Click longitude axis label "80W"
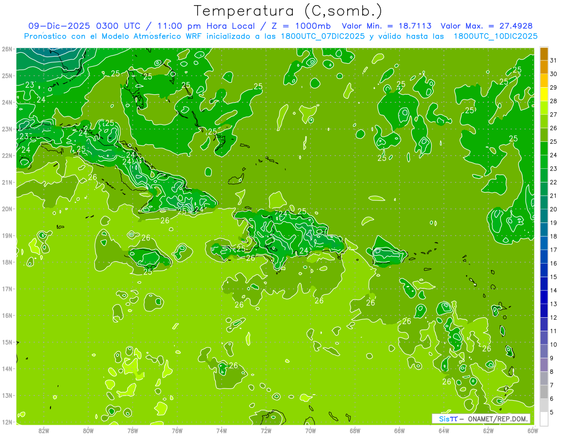This screenshot has height=437, width=566. click(x=88, y=430)
